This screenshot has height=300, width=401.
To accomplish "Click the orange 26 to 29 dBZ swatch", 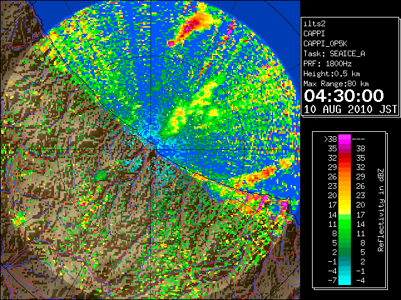I will pyautogui.click(x=345, y=177).
